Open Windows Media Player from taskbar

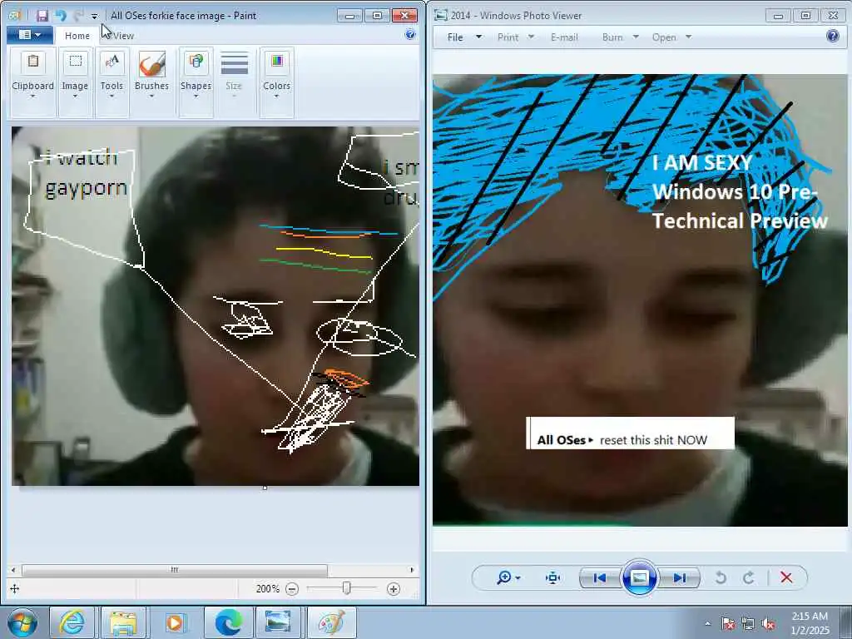click(x=175, y=622)
